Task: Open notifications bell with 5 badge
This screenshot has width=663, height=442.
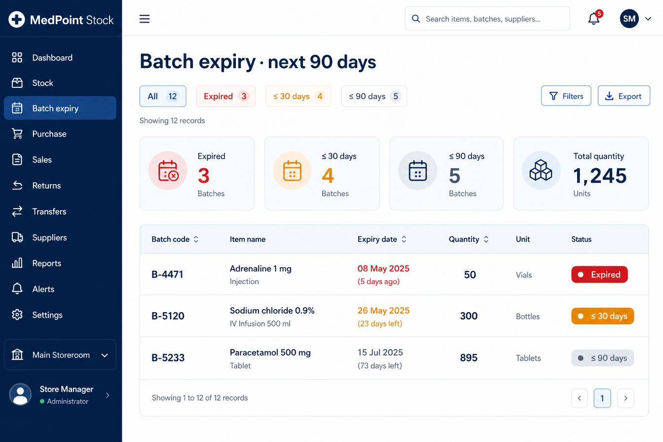Action: (594, 19)
